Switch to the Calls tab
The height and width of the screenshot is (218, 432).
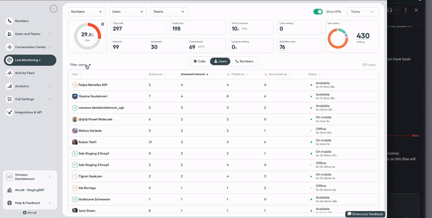click(199, 61)
